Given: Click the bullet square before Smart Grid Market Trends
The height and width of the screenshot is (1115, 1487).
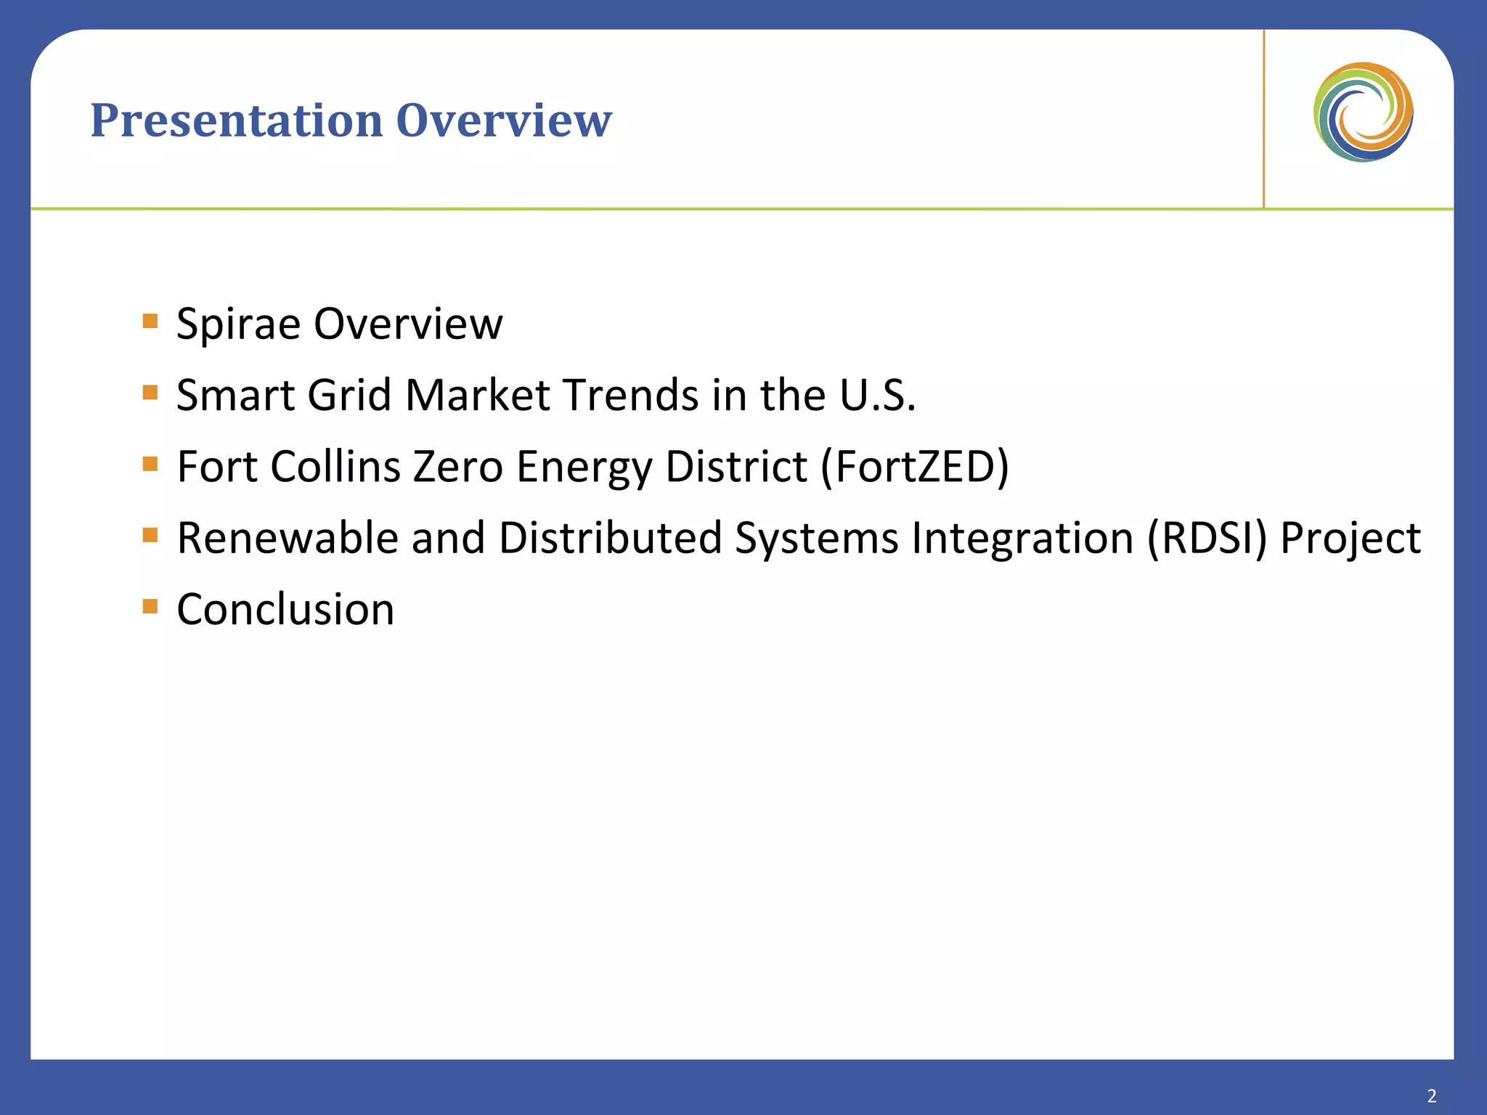Looking at the screenshot, I should (150, 393).
